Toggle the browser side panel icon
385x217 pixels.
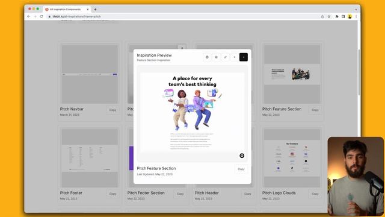point(343,16)
